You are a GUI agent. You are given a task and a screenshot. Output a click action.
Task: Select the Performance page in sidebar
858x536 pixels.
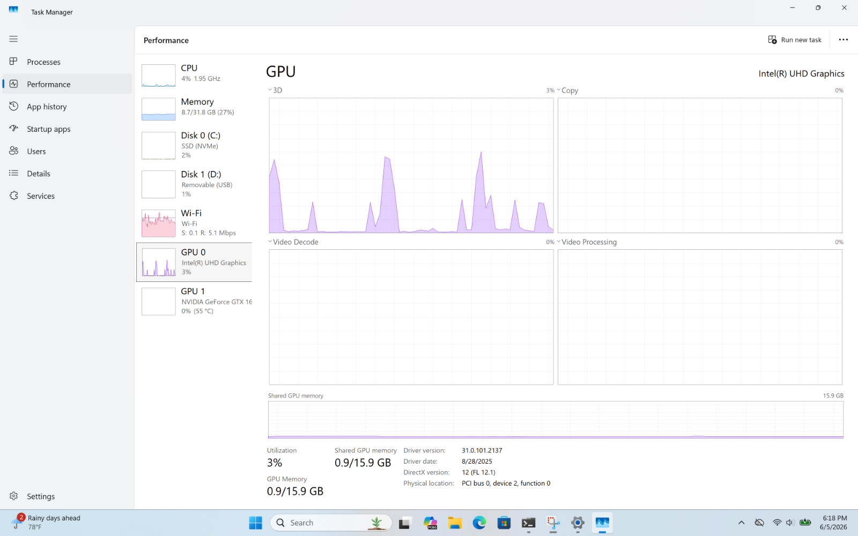click(x=67, y=84)
